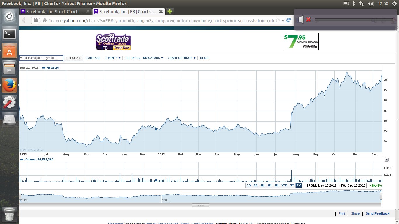Launch Ubuntu Software Center from the dock
This screenshot has width=399, height=224.
[x=9, y=51]
